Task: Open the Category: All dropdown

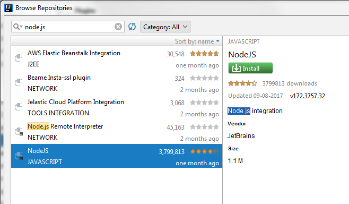Action: pyautogui.click(x=165, y=27)
